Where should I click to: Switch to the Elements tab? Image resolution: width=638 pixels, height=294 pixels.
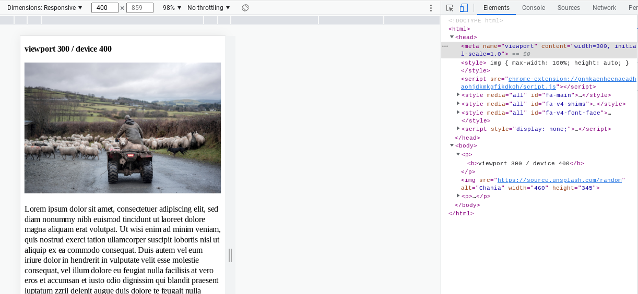click(497, 8)
